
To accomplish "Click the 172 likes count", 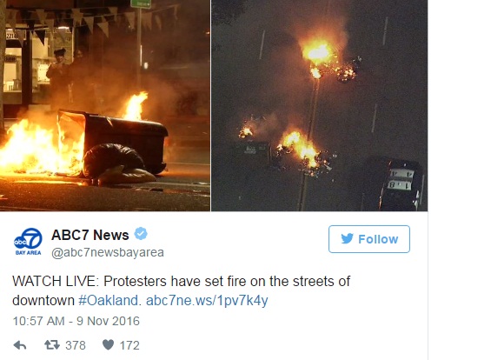I will pos(129,345).
